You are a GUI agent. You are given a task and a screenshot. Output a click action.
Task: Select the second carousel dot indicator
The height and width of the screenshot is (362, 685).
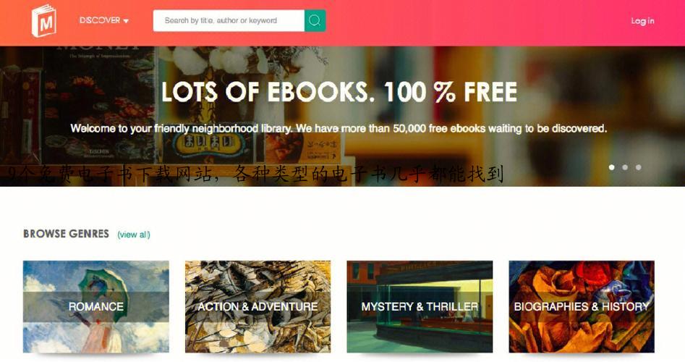pyautogui.click(x=625, y=167)
